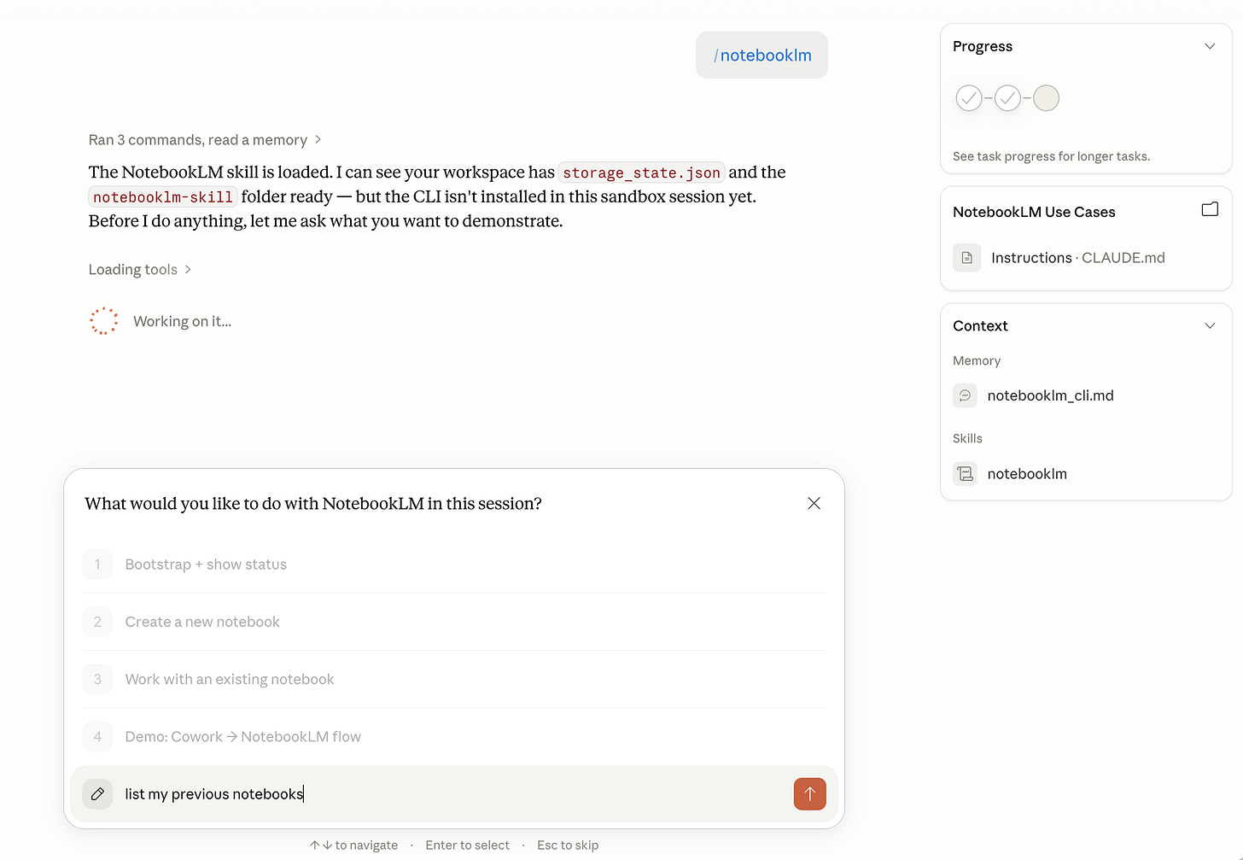Click the NotebookLM Use Cases title

pos(1034,212)
